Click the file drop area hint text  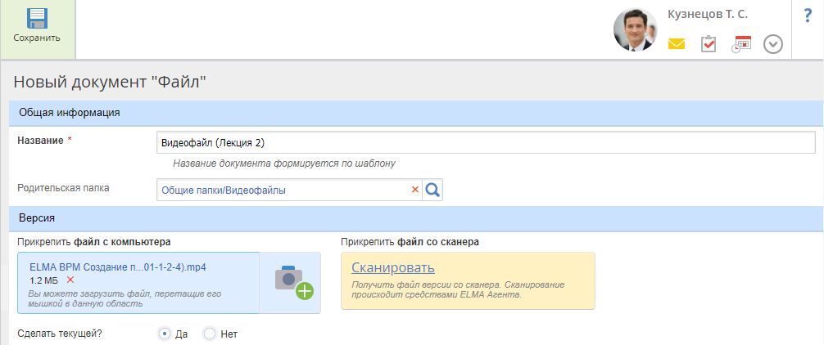(125, 298)
